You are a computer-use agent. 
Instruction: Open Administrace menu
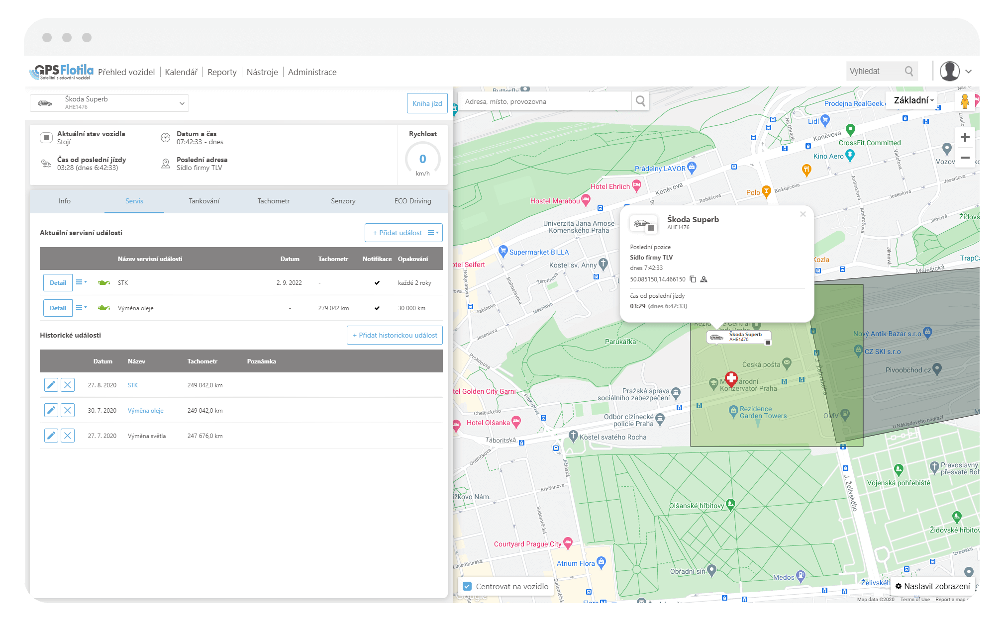pyautogui.click(x=312, y=72)
